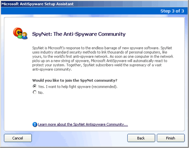This screenshot has height=148, width=189.
Task: Click the question Would you like to join the SpyNet community?
Action: (75, 80)
